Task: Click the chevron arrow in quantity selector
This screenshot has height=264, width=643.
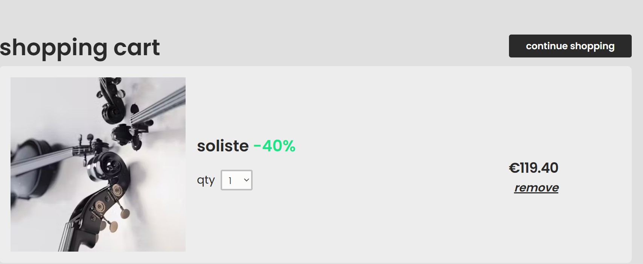Action: [247, 180]
